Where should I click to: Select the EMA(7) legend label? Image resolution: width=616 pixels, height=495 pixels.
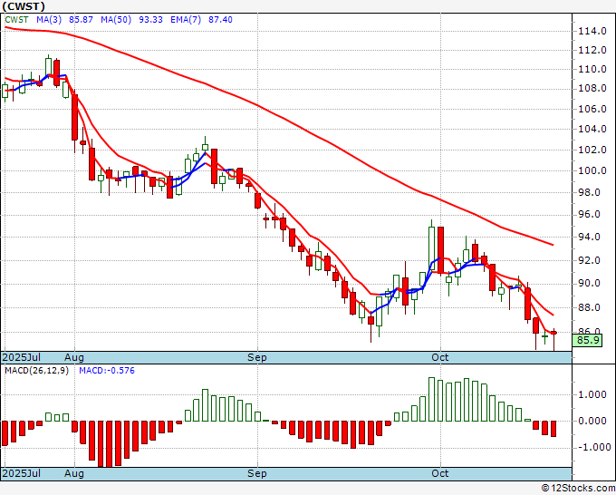[x=186, y=20]
